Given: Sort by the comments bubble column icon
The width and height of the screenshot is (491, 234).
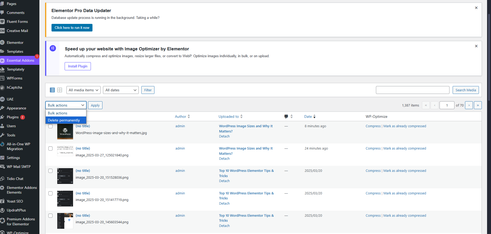Looking at the screenshot, I should (x=286, y=116).
